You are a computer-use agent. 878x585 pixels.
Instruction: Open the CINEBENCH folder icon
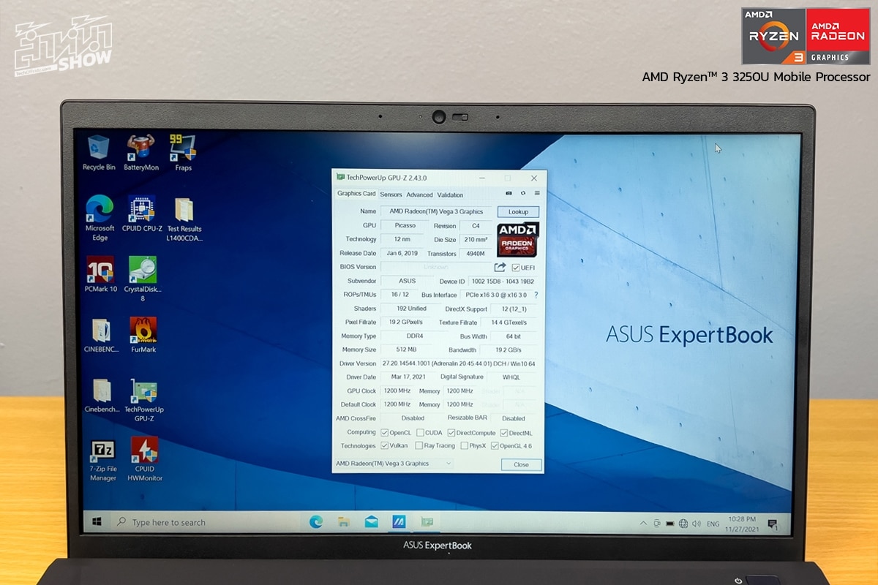tap(101, 335)
